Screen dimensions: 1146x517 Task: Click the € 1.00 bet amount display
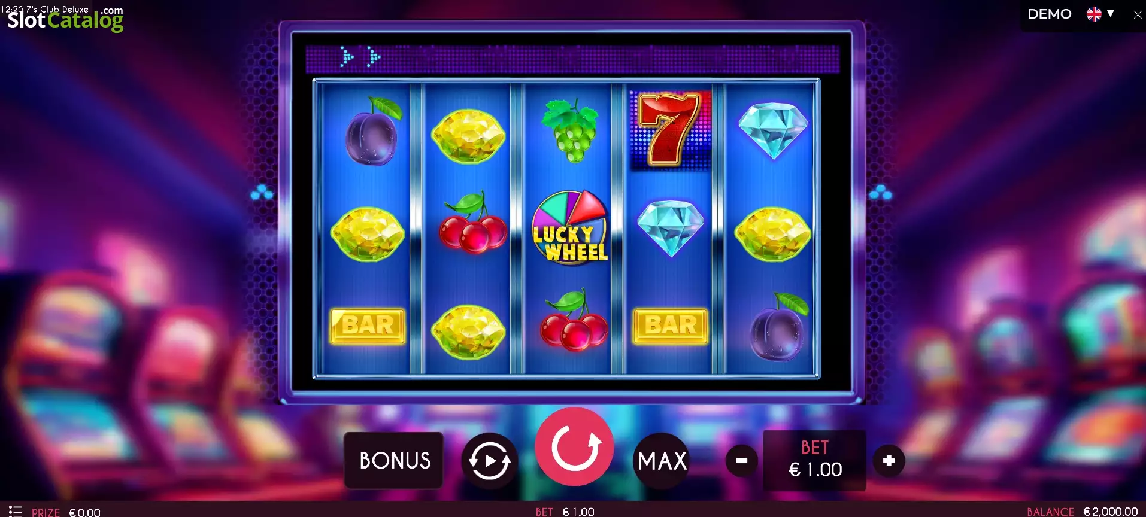click(815, 470)
